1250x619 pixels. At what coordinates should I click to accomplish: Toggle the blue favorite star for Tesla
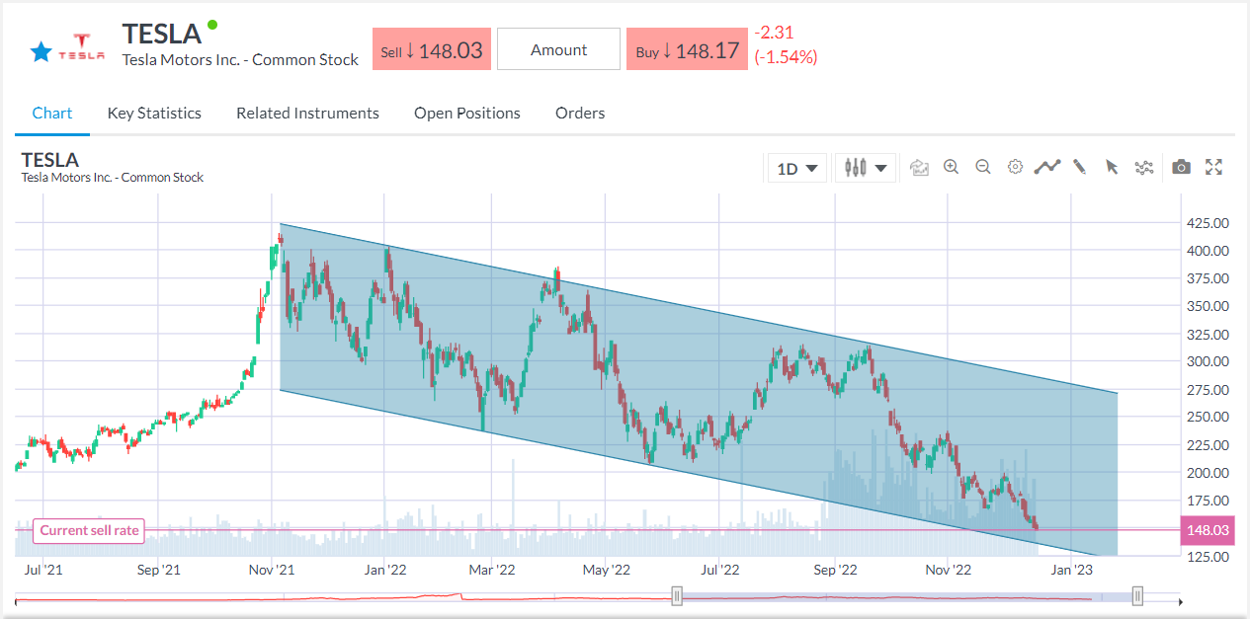click(41, 52)
